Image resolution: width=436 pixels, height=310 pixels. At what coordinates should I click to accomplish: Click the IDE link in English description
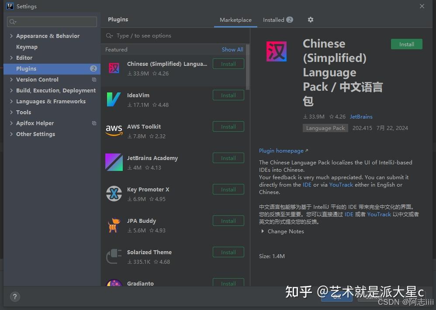(x=307, y=184)
